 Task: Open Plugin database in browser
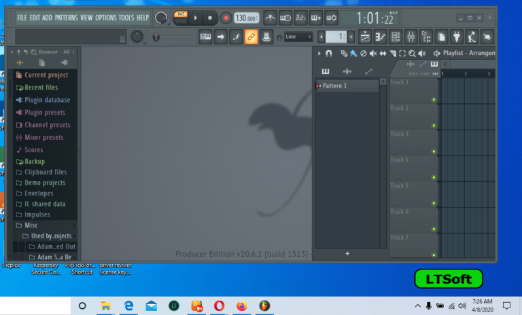[48, 100]
